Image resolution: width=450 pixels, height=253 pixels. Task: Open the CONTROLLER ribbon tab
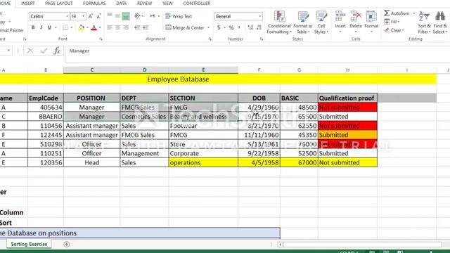pos(197,3)
